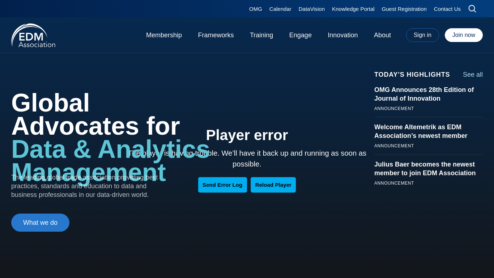494x278 pixels.
Task: Click the Reload Player button
Action: 273,185
